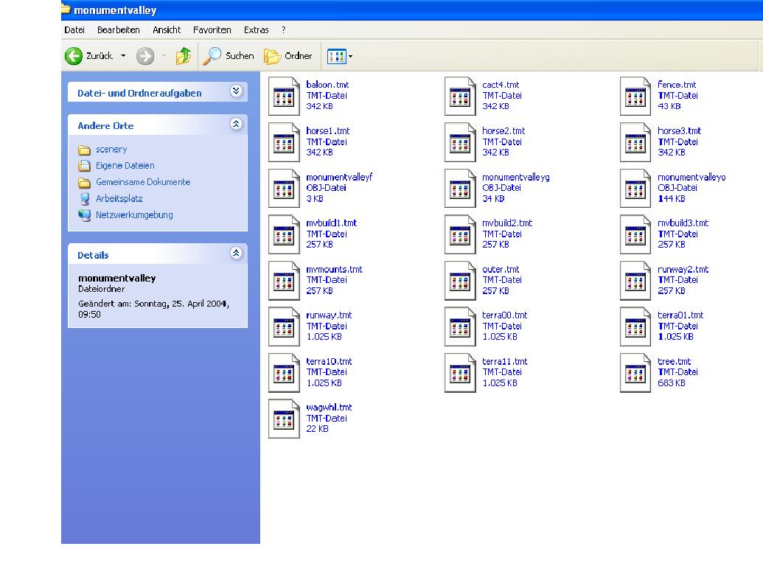763x566 pixels.
Task: Select the fence.tmt file icon
Action: click(x=635, y=96)
